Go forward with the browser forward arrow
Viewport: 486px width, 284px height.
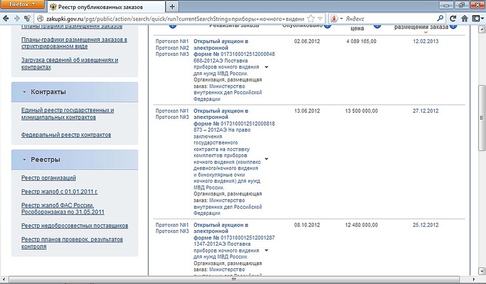click(x=17, y=19)
